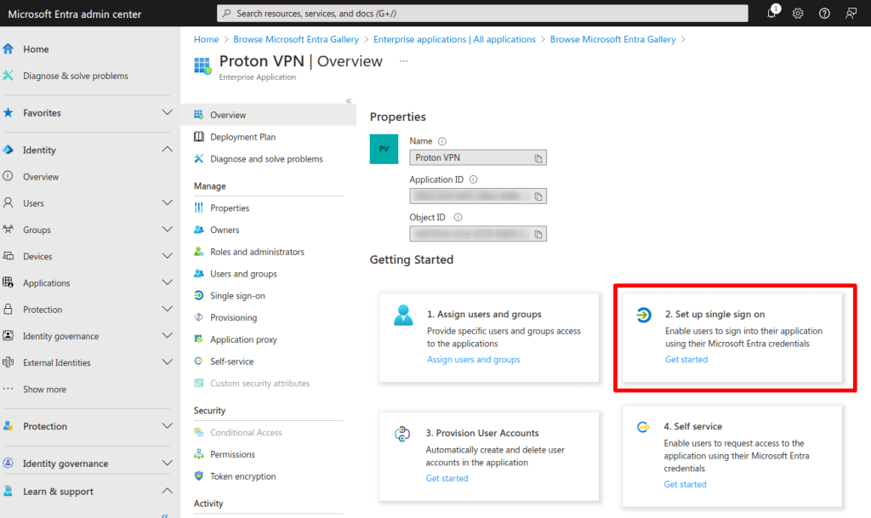Click the Name field containing Proton VPN
Image resolution: width=871 pixels, height=518 pixels.
(478, 157)
